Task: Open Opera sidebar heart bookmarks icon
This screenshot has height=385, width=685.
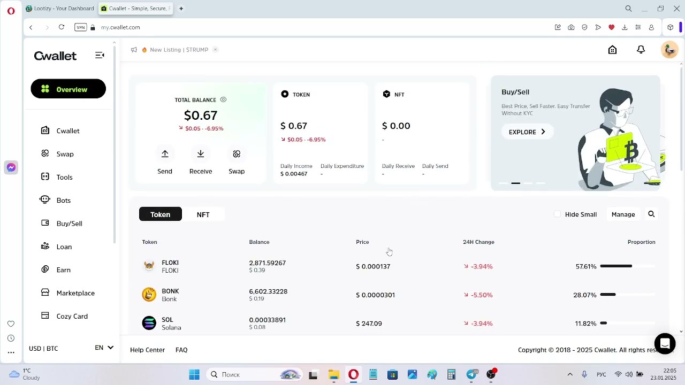Action: 11,324
